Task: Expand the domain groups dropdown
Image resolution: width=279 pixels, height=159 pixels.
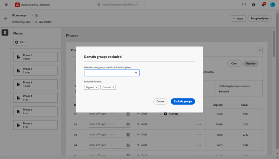Action: (x=112, y=73)
